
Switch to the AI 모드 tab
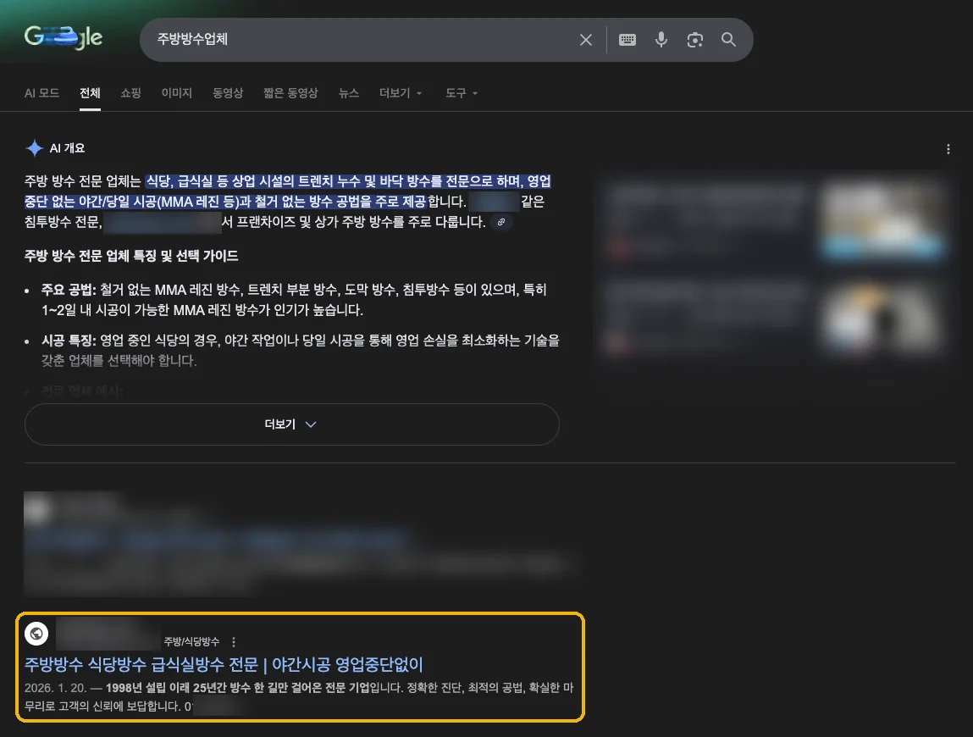click(x=41, y=93)
